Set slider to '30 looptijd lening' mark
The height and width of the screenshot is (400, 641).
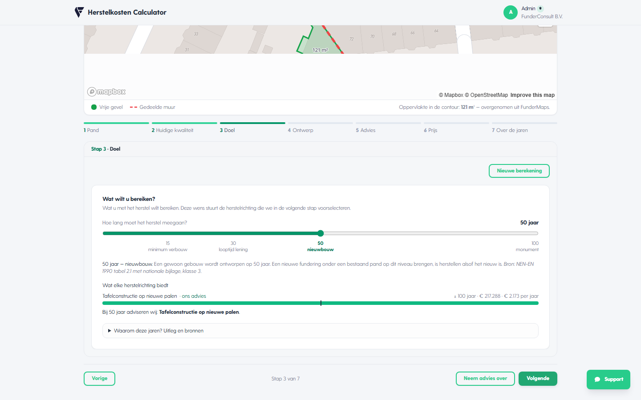click(x=233, y=246)
